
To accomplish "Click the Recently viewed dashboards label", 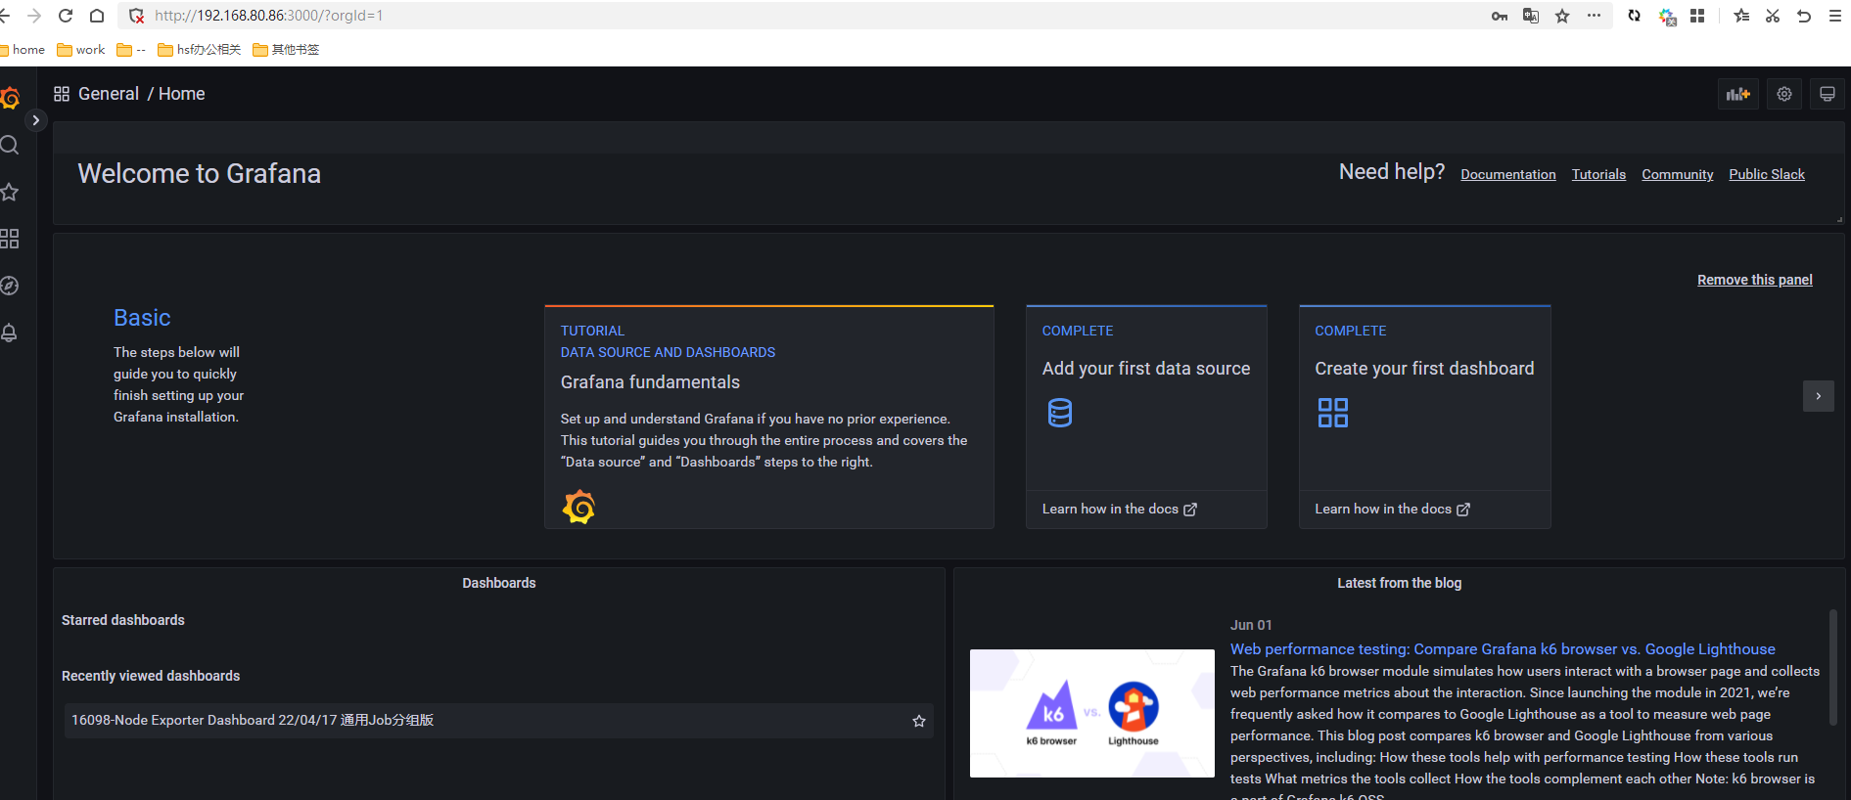I will point(151,676).
